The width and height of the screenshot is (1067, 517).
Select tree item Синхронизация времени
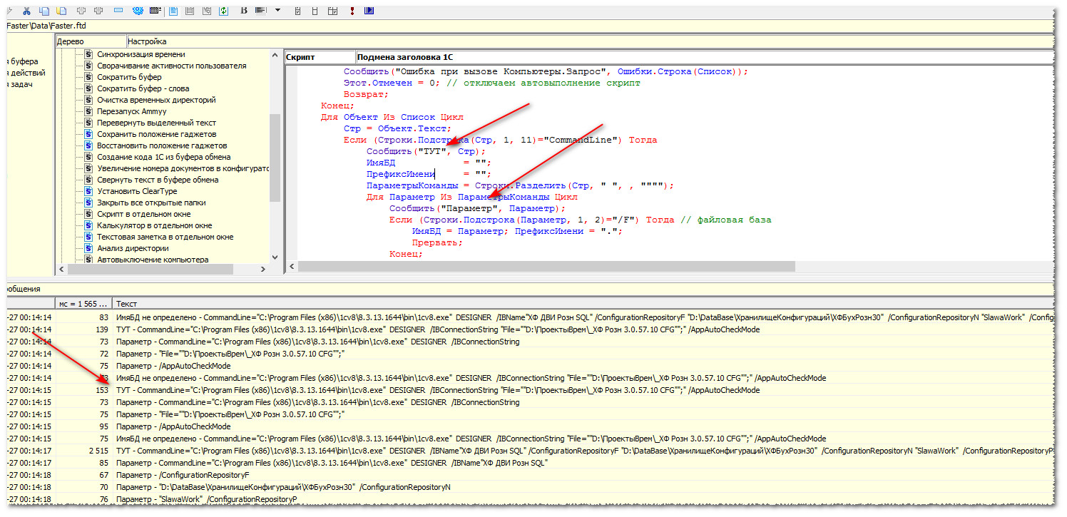coord(141,54)
